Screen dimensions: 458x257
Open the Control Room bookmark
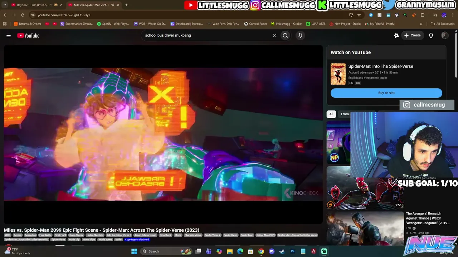(x=255, y=24)
